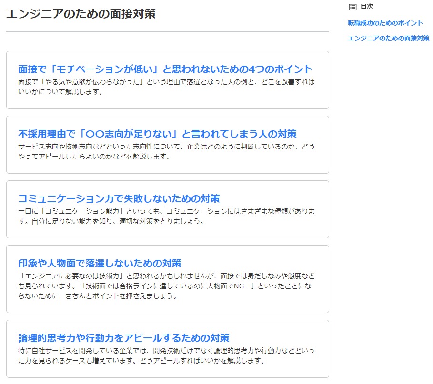Open 転職成功のためのポイント link in table of contents
Image resolution: width=433 pixels, height=384 pixels.
coord(385,23)
